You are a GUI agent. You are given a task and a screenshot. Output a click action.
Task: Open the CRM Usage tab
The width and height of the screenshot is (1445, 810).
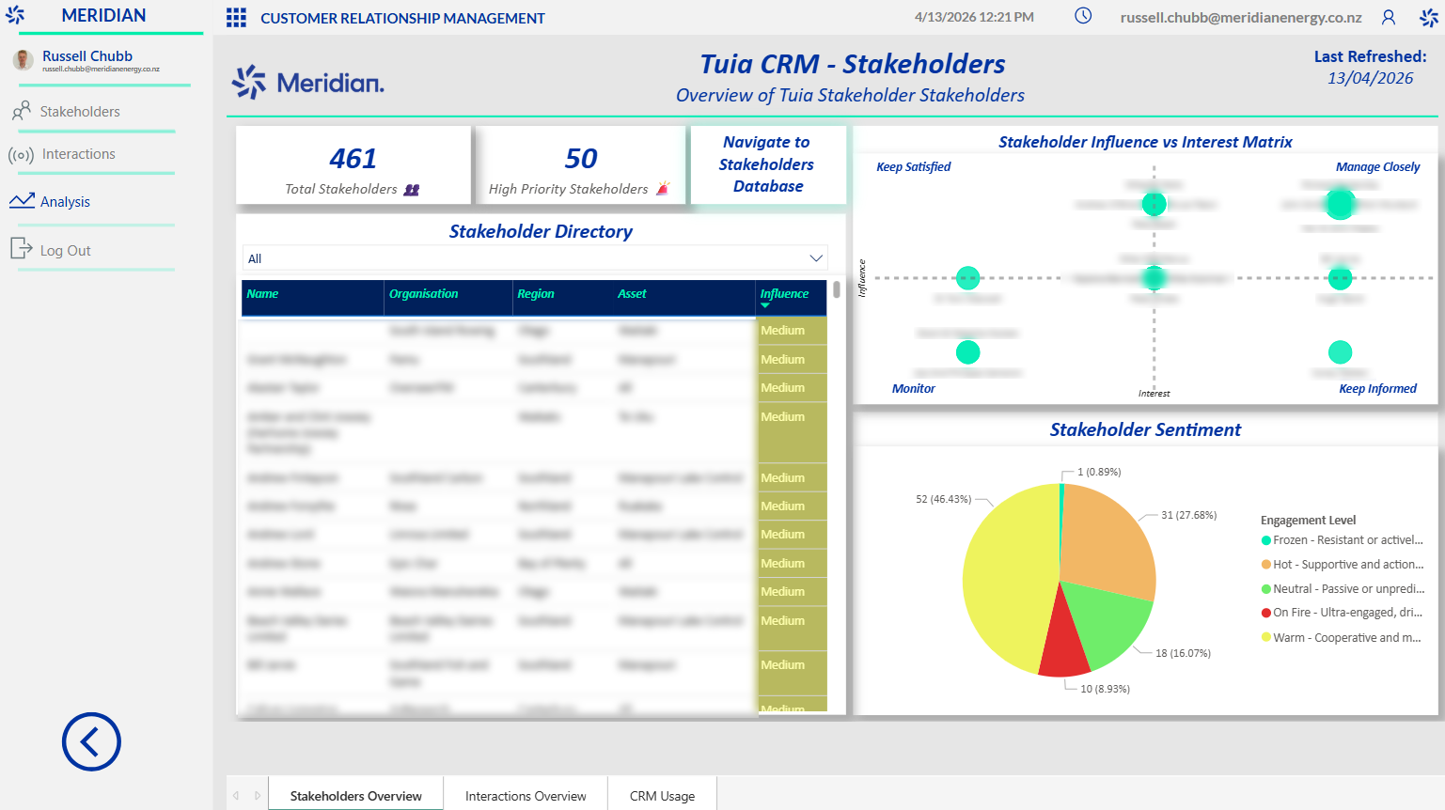tap(663, 796)
